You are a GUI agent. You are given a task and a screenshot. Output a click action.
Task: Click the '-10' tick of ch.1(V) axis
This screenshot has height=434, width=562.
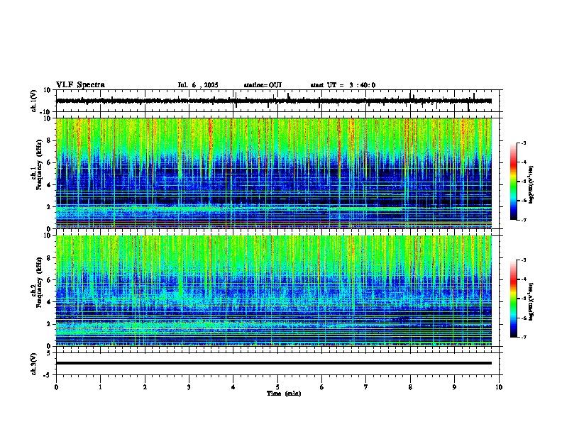click(45, 112)
